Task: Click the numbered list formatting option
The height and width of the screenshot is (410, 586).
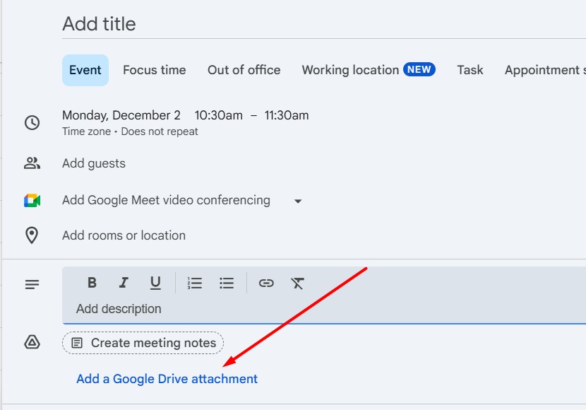Action: (194, 283)
